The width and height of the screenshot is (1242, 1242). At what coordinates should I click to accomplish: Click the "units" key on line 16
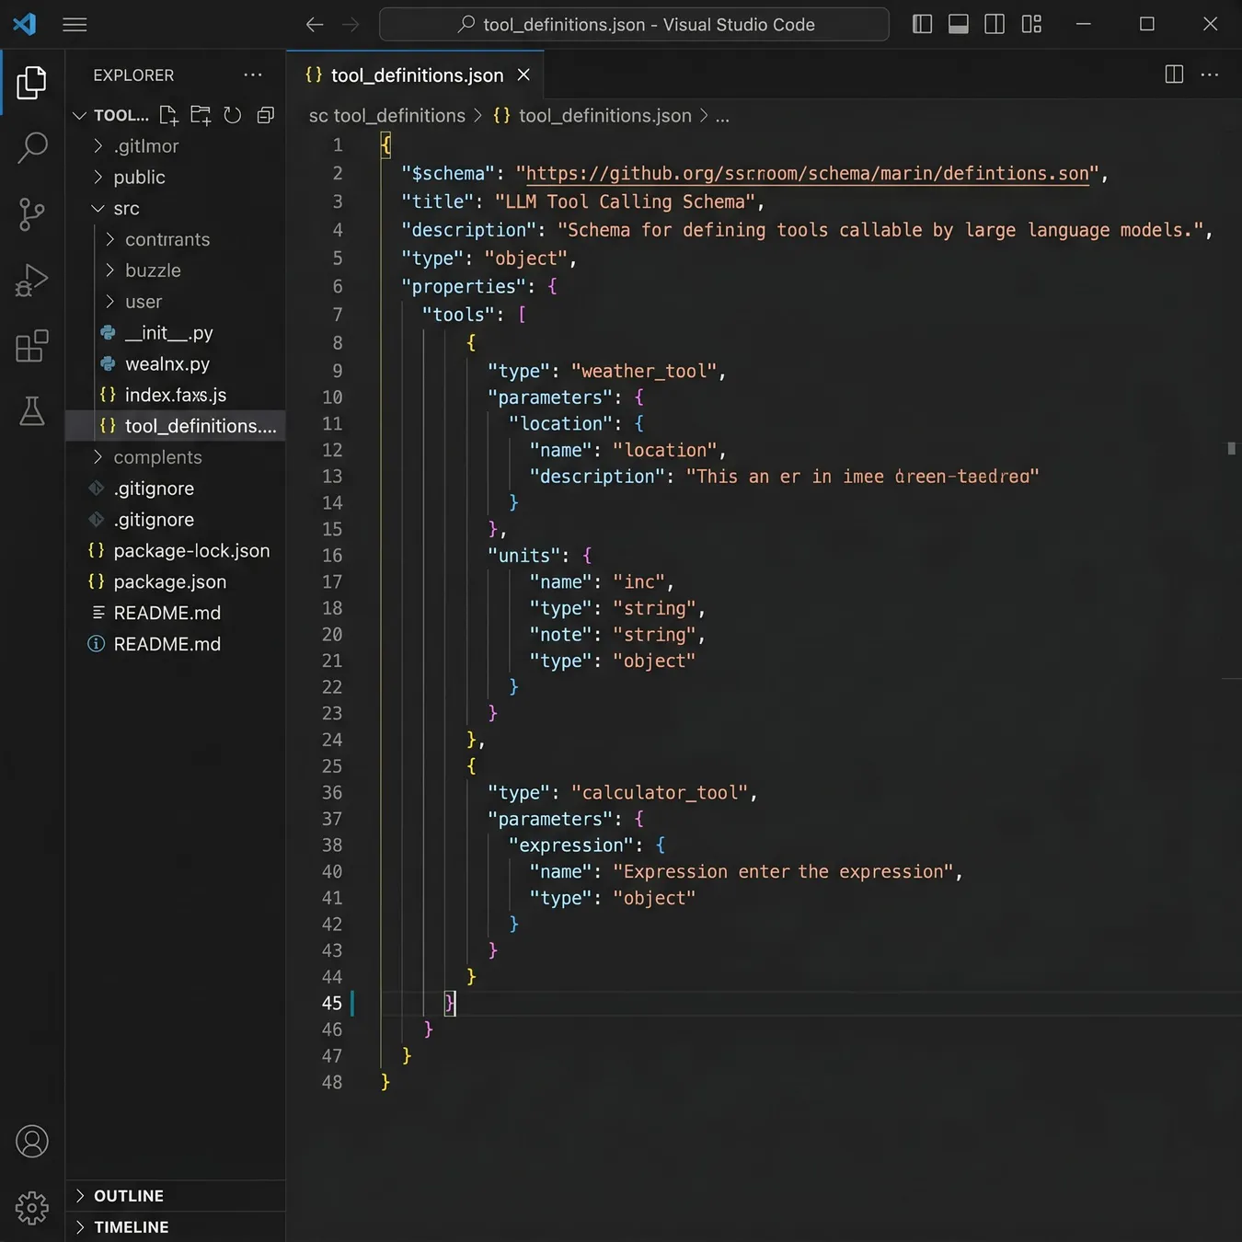point(523,556)
